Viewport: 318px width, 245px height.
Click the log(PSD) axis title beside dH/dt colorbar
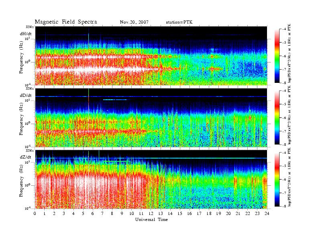289,53
